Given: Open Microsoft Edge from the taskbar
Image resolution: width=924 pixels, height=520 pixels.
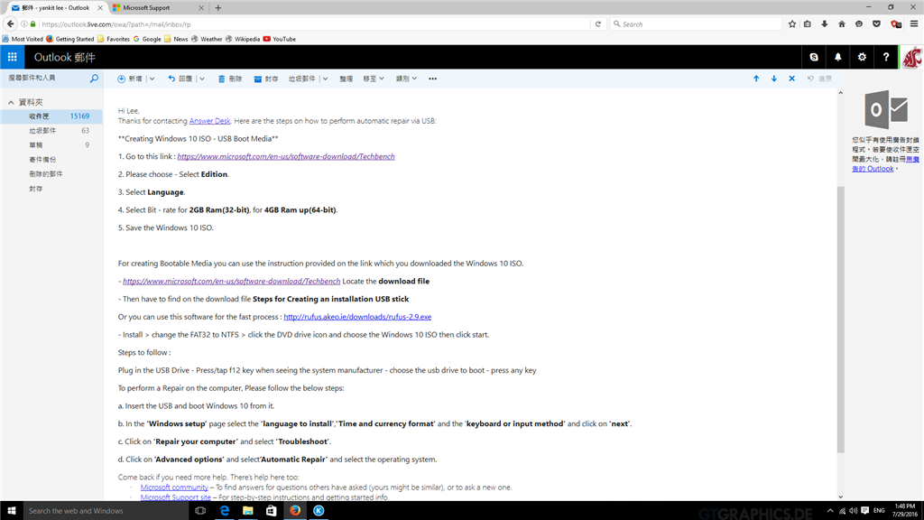Looking at the screenshot, I should (x=225, y=511).
